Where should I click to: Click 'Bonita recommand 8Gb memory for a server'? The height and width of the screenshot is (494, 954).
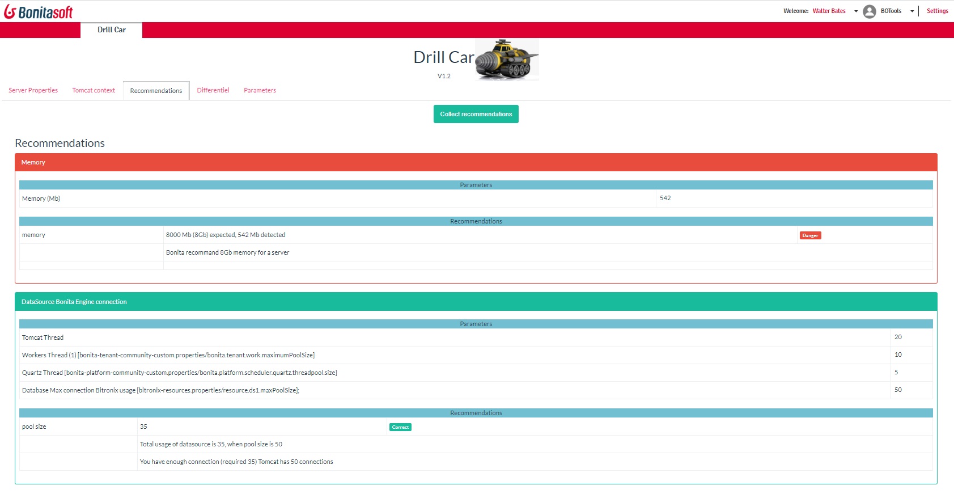tap(227, 252)
